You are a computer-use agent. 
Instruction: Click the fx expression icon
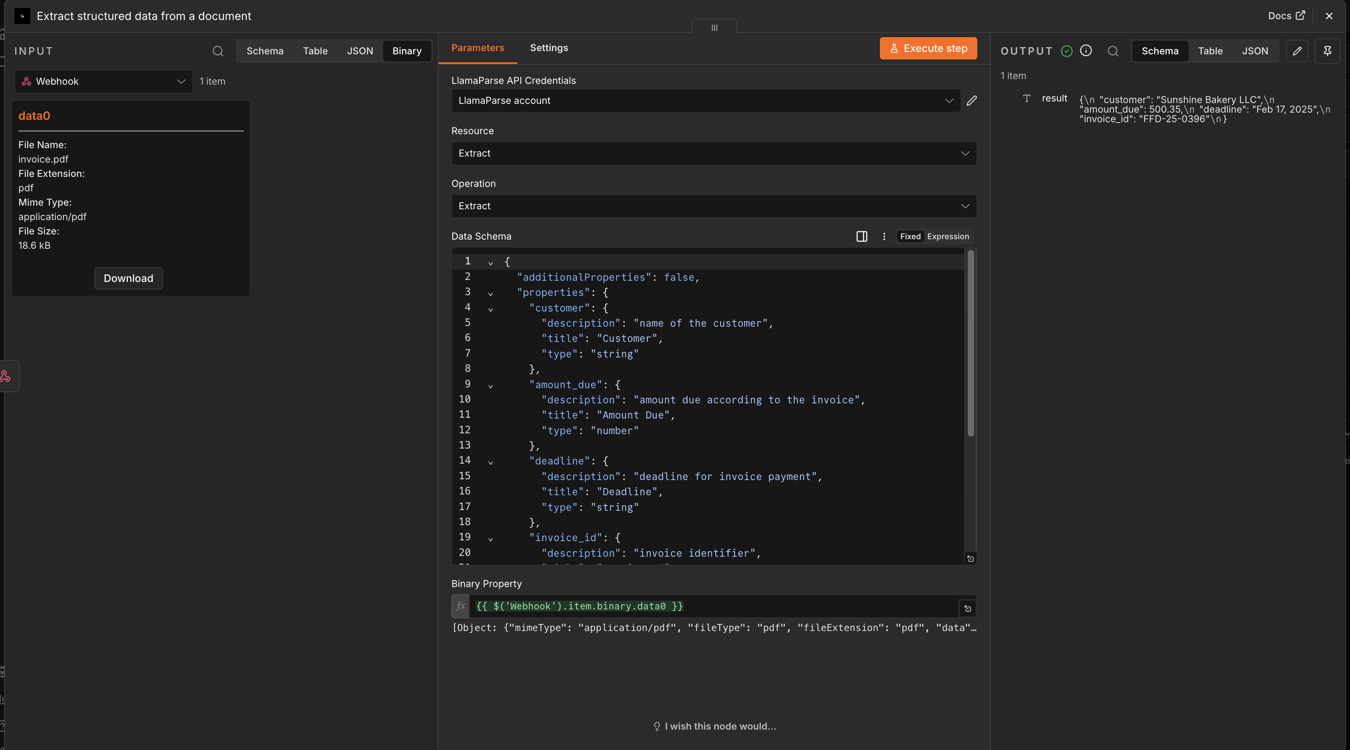tap(460, 606)
